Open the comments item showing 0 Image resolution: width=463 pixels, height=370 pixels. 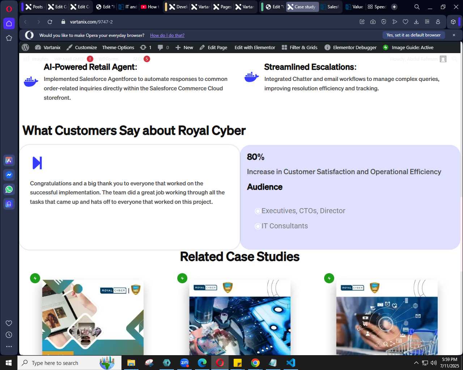[x=163, y=47]
